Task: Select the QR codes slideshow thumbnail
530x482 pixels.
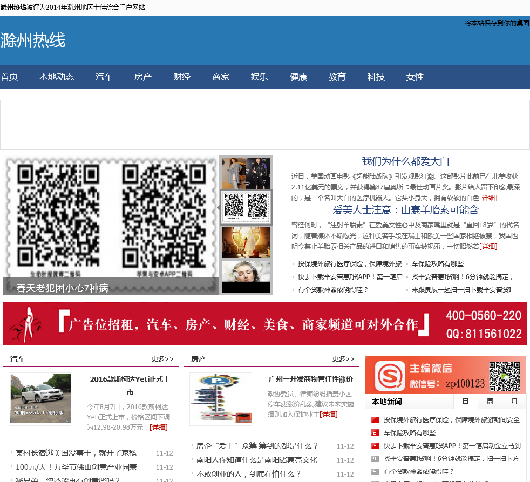Action: pyautogui.click(x=246, y=208)
